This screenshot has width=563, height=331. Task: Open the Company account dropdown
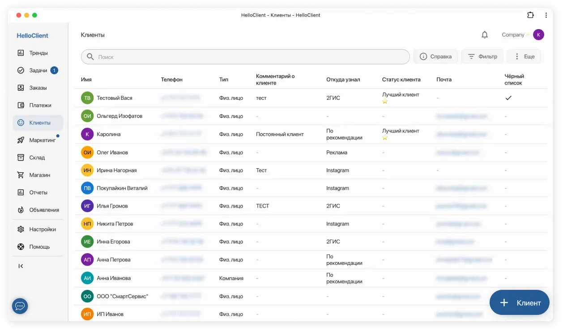(513, 35)
